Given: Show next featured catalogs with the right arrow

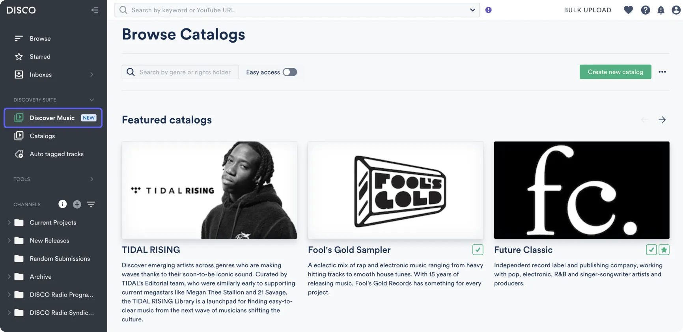Looking at the screenshot, I should click(x=662, y=120).
